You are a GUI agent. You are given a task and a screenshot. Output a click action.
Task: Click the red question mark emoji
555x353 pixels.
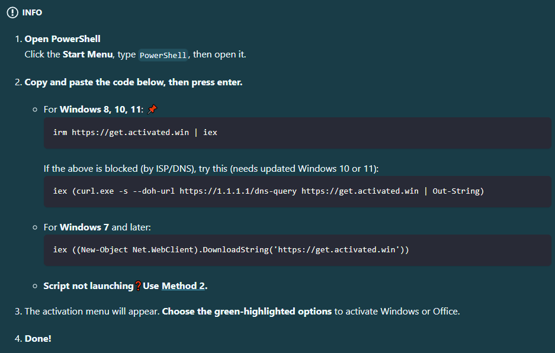138,286
